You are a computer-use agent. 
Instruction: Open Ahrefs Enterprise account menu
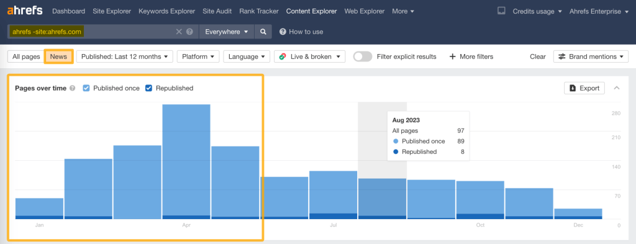coord(599,11)
